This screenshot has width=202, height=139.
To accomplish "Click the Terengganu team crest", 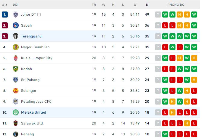I will click(x=16, y=36).
